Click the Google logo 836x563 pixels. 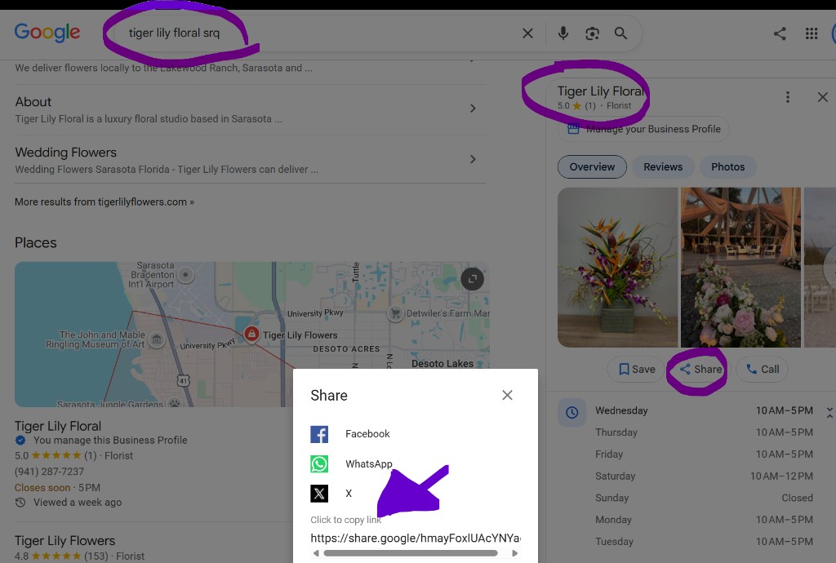[47, 33]
